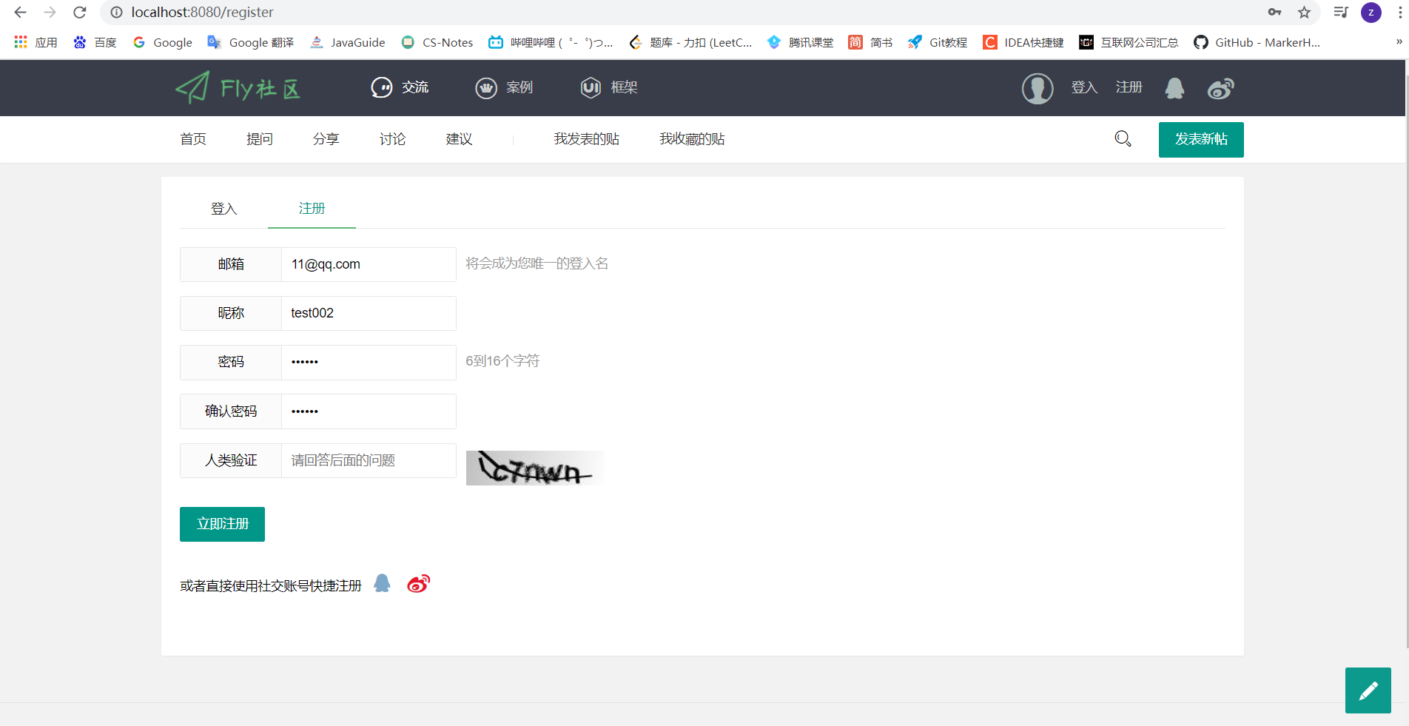1409x726 pixels.
Task: Switch to the 登入 tab
Action: tap(223, 209)
